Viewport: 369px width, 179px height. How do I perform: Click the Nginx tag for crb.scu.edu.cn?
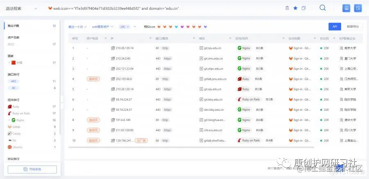pos(244,130)
